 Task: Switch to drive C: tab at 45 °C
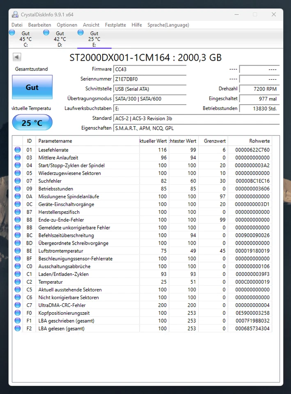click(x=25, y=39)
